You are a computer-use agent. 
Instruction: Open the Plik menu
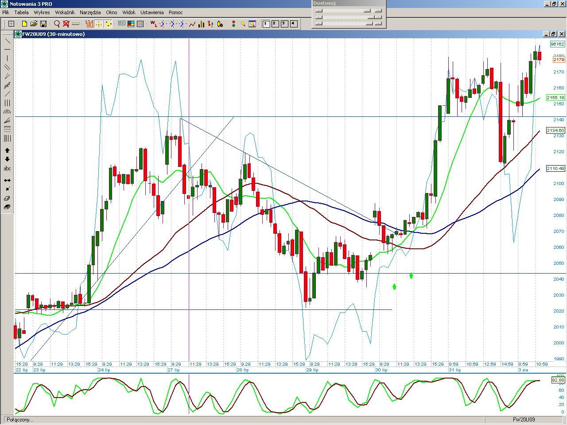click(6, 12)
